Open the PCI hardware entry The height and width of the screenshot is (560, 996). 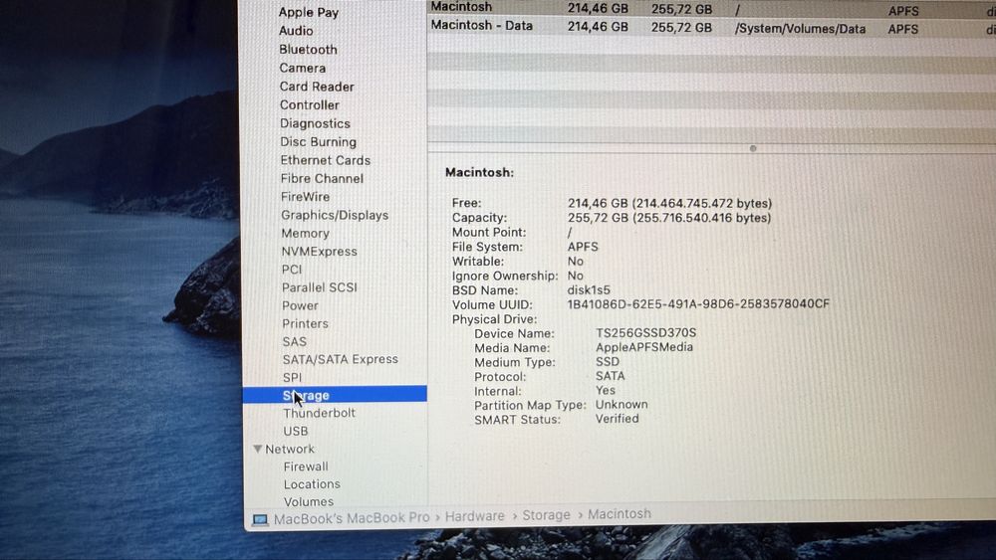292,269
